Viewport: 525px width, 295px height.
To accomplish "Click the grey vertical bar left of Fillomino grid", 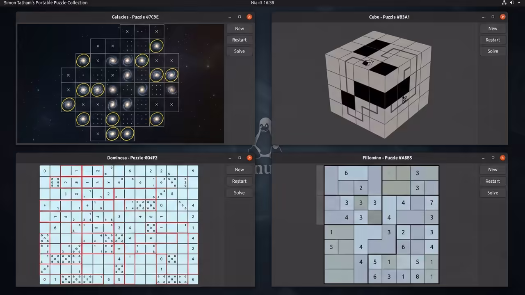I will point(320,195).
